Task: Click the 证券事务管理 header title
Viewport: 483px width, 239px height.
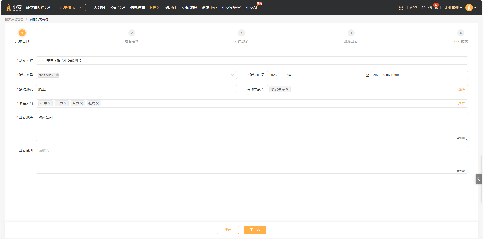Action: coord(38,8)
